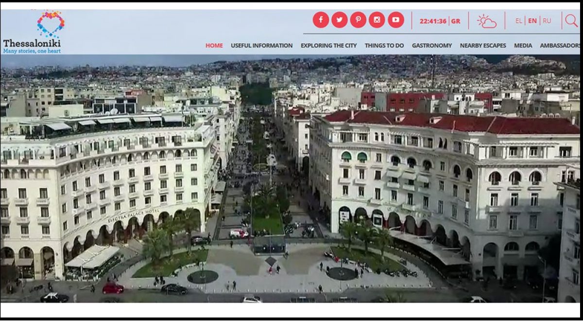This screenshot has height=321, width=583.
Task: Select the Ambassadors menu item
Action: 560,46
